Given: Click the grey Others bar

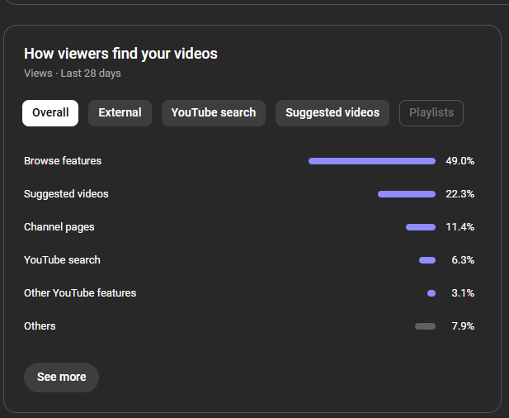Looking at the screenshot, I should [x=425, y=326].
